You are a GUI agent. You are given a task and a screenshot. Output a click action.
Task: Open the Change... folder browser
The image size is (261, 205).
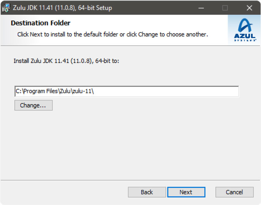(x=33, y=105)
